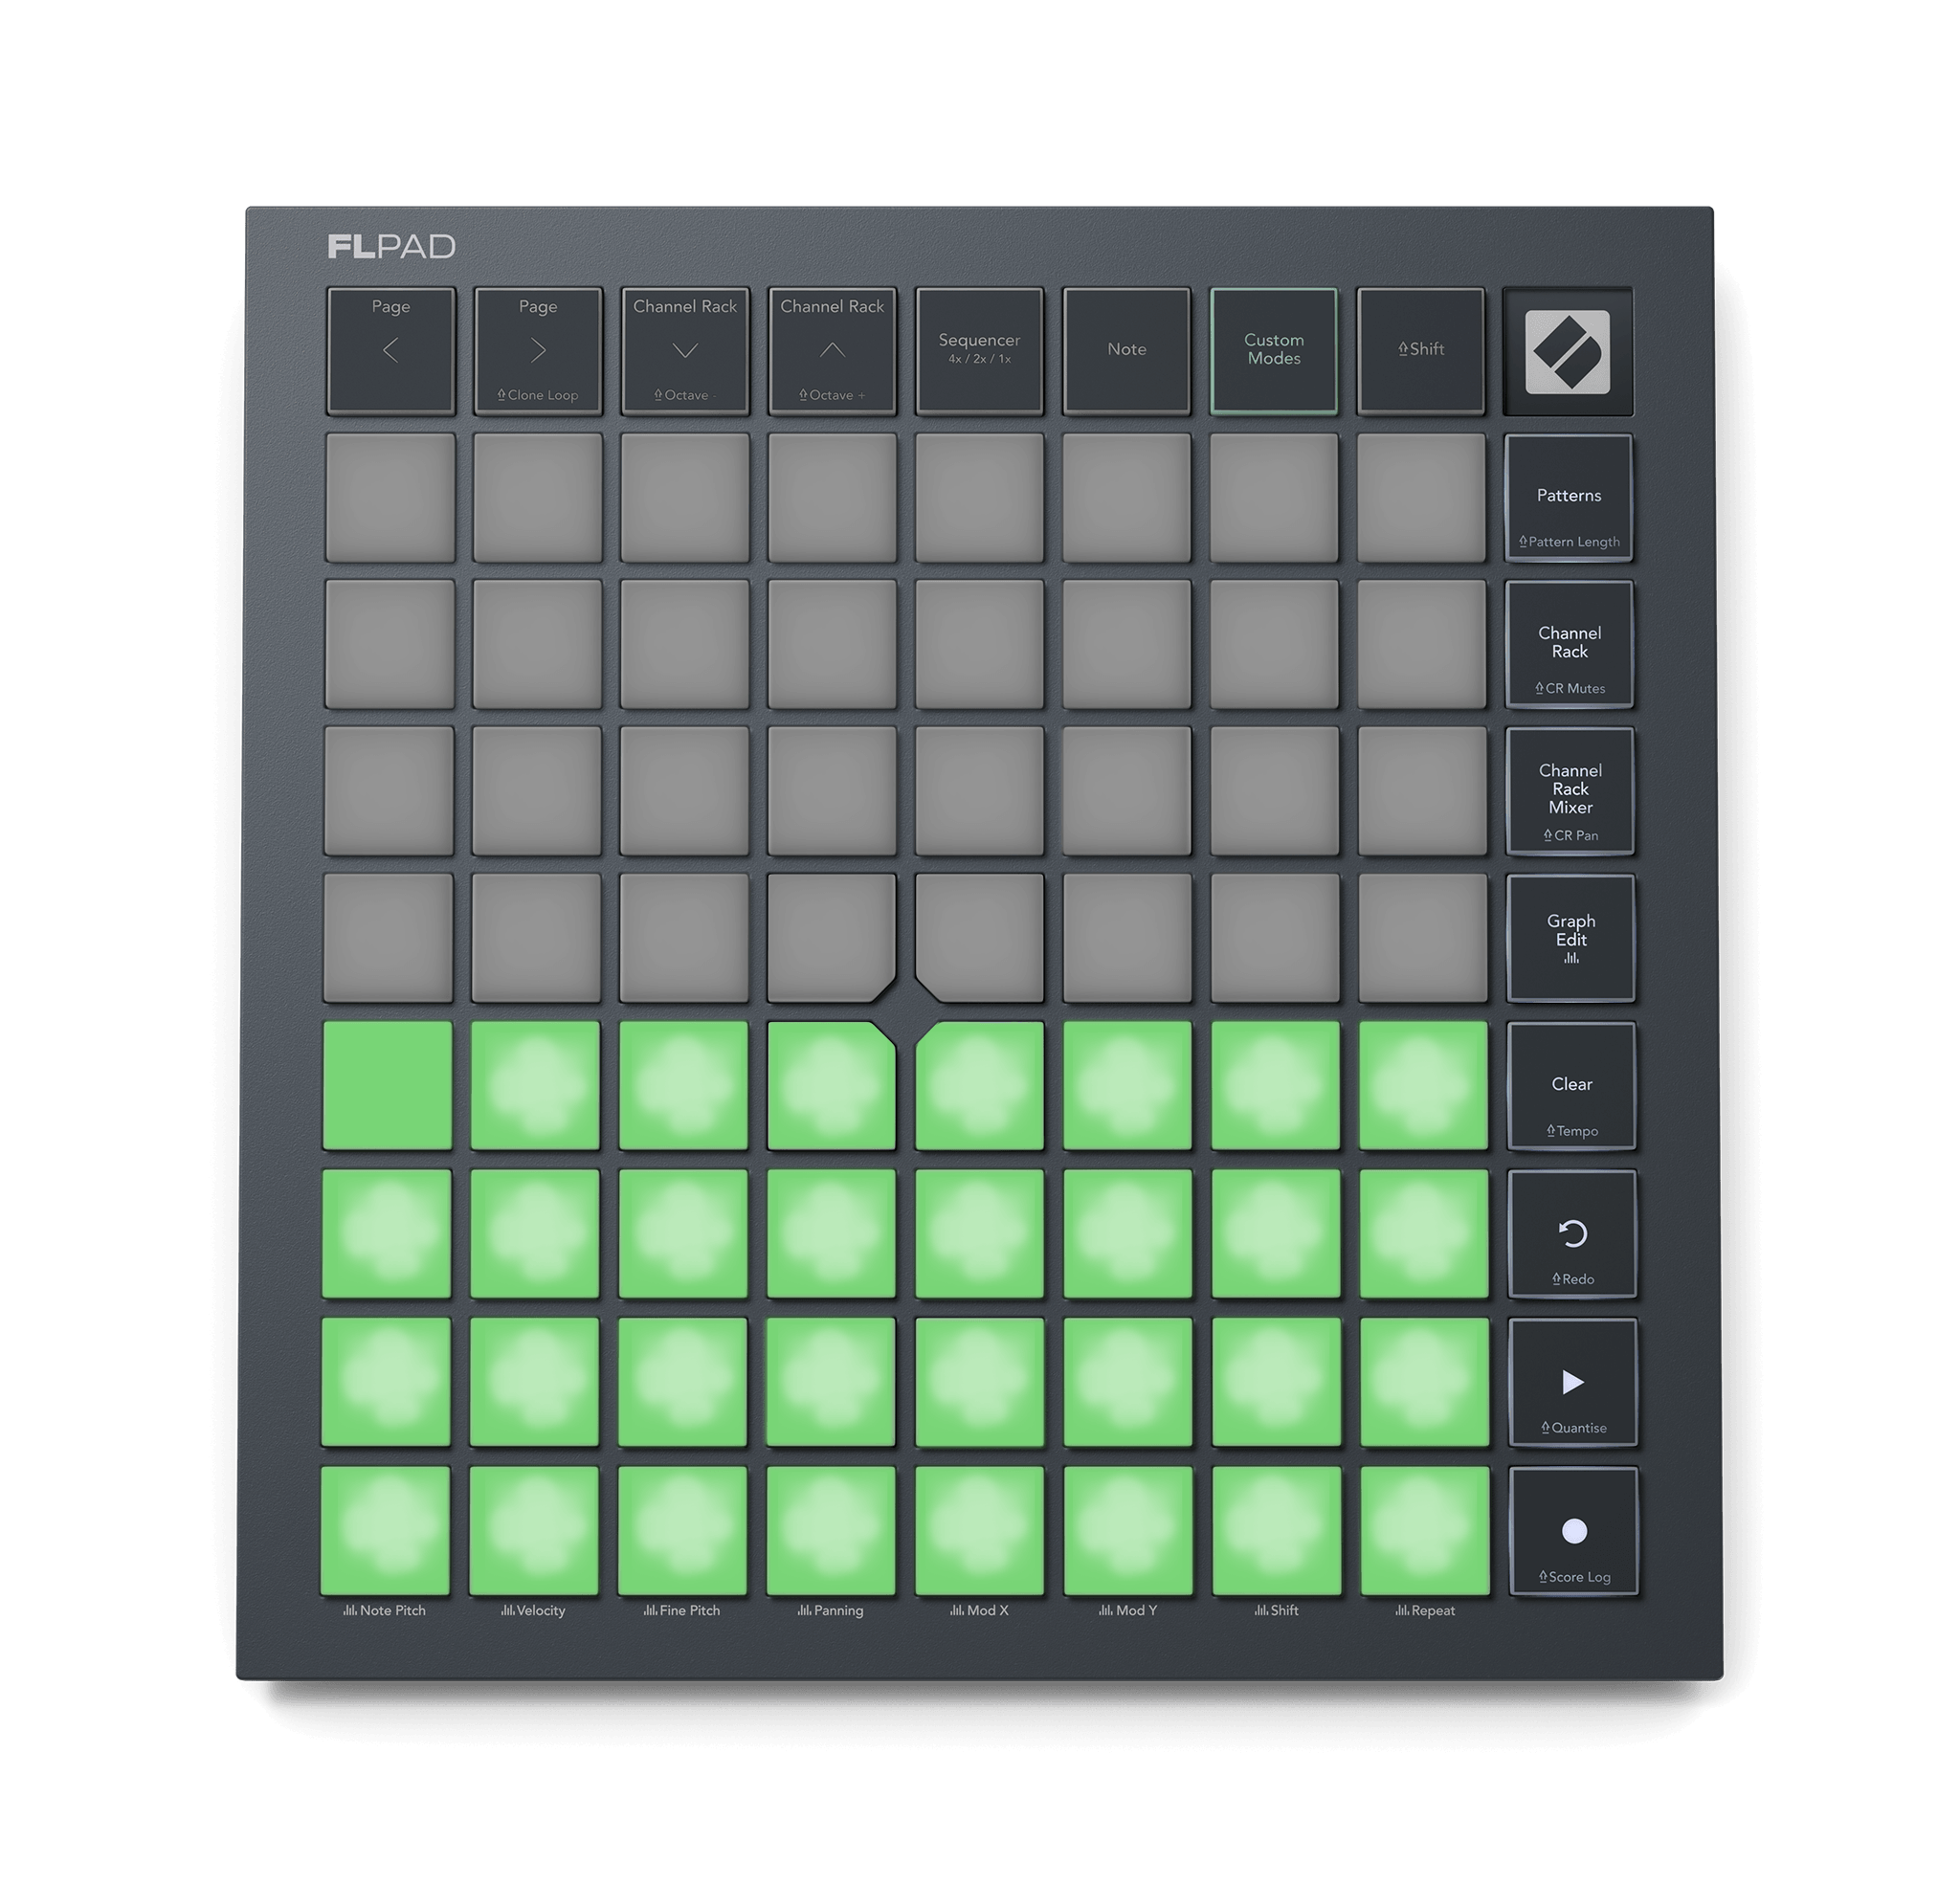Image resolution: width=1960 pixels, height=1887 pixels.
Task: Tap the grey pad left of Graph Edit
Action: (x=1423, y=938)
